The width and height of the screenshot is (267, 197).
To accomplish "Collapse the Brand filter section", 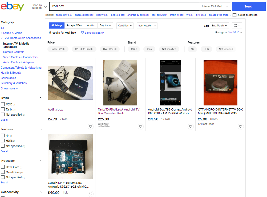I will [41, 98].
